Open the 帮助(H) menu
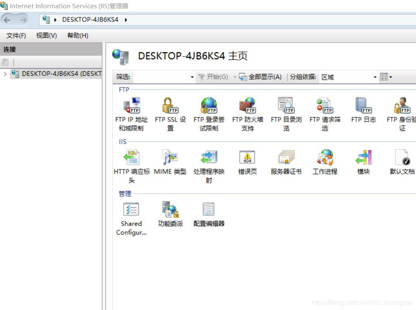 pyautogui.click(x=78, y=35)
